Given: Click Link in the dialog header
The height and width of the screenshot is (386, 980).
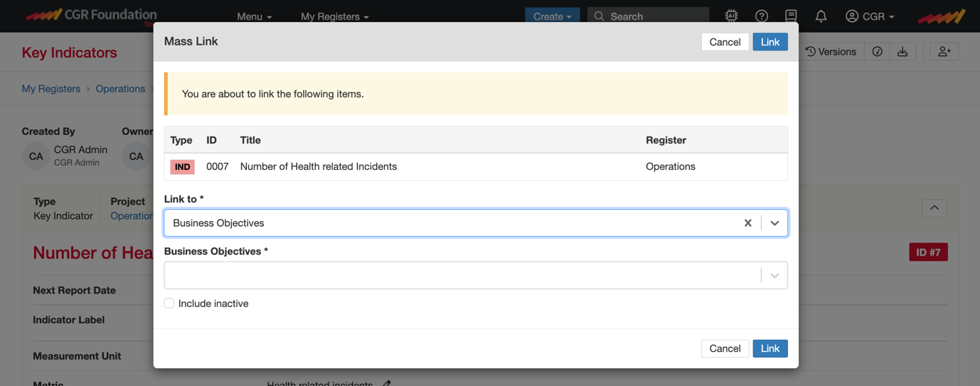Looking at the screenshot, I should point(770,42).
